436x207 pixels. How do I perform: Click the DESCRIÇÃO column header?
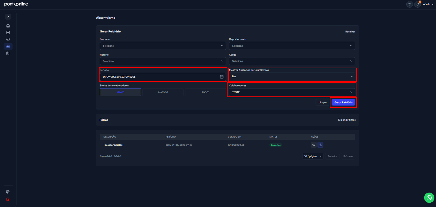(x=110, y=137)
